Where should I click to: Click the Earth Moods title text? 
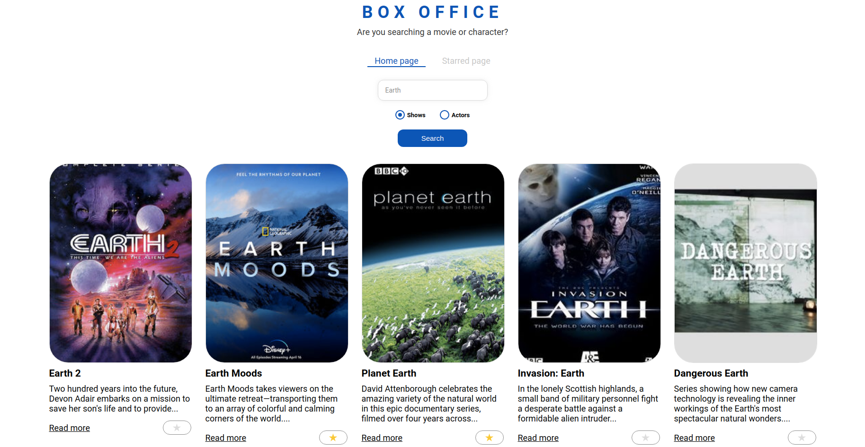(x=234, y=373)
